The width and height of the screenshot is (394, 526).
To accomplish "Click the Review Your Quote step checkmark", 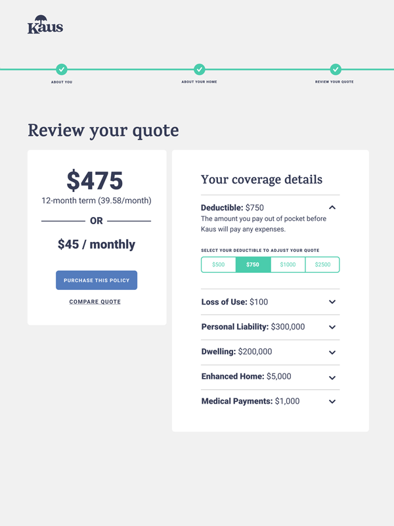I will [x=336, y=70].
